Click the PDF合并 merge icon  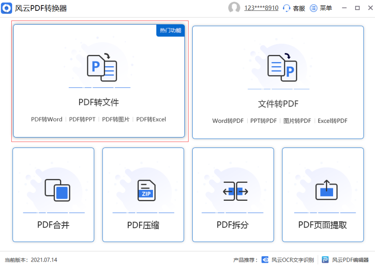57,190
